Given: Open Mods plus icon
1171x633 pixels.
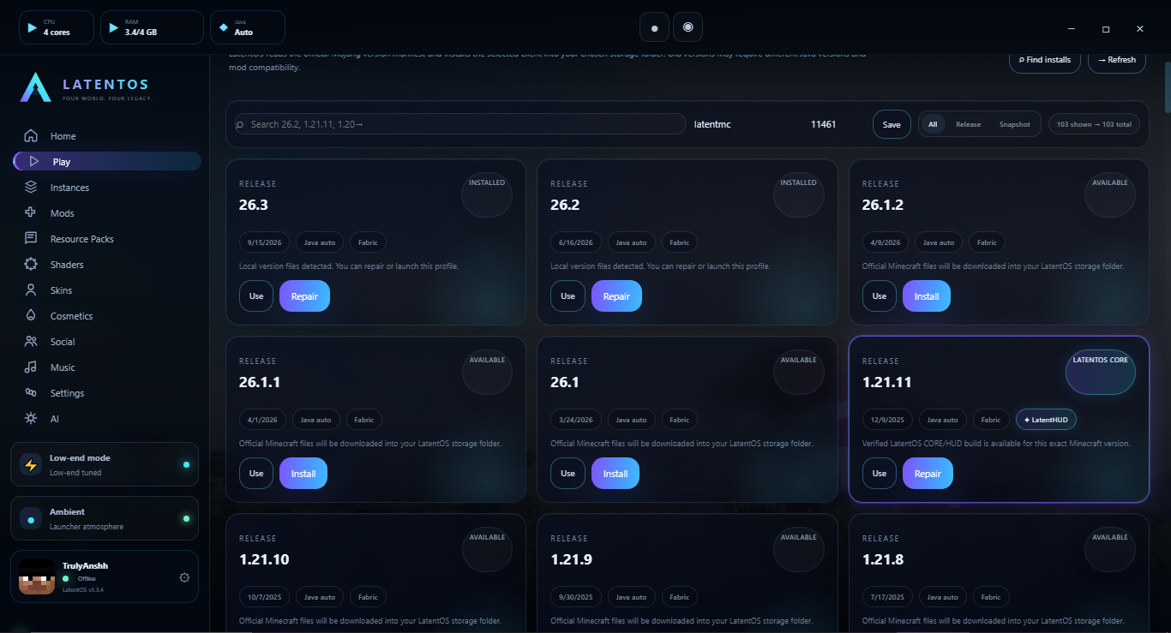Looking at the screenshot, I should click(31, 212).
